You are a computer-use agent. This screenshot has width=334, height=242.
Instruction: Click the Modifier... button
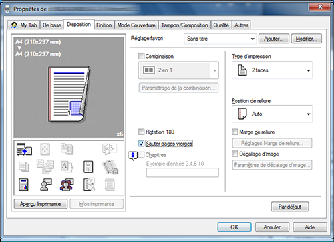pos(307,39)
